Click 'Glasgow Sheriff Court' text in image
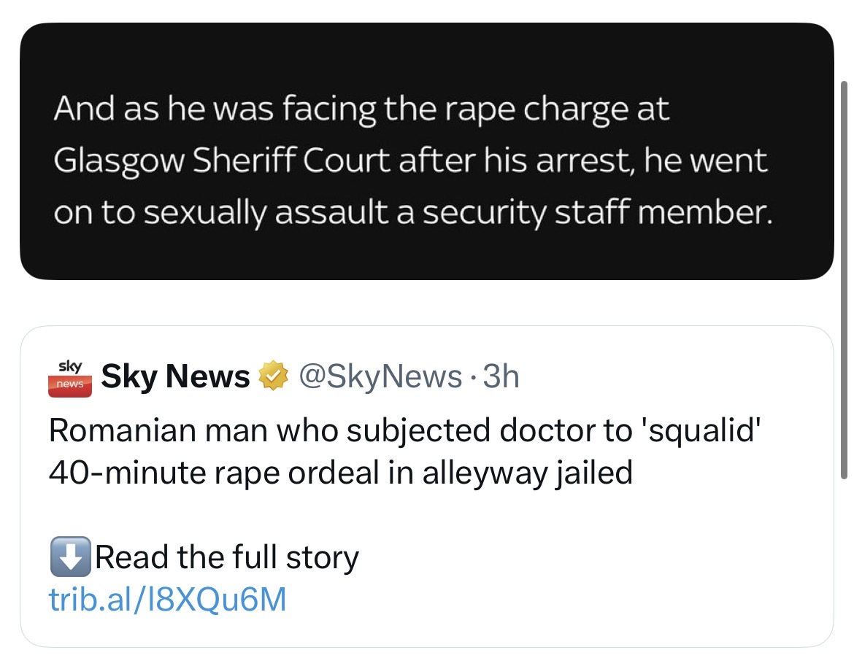 222,161
